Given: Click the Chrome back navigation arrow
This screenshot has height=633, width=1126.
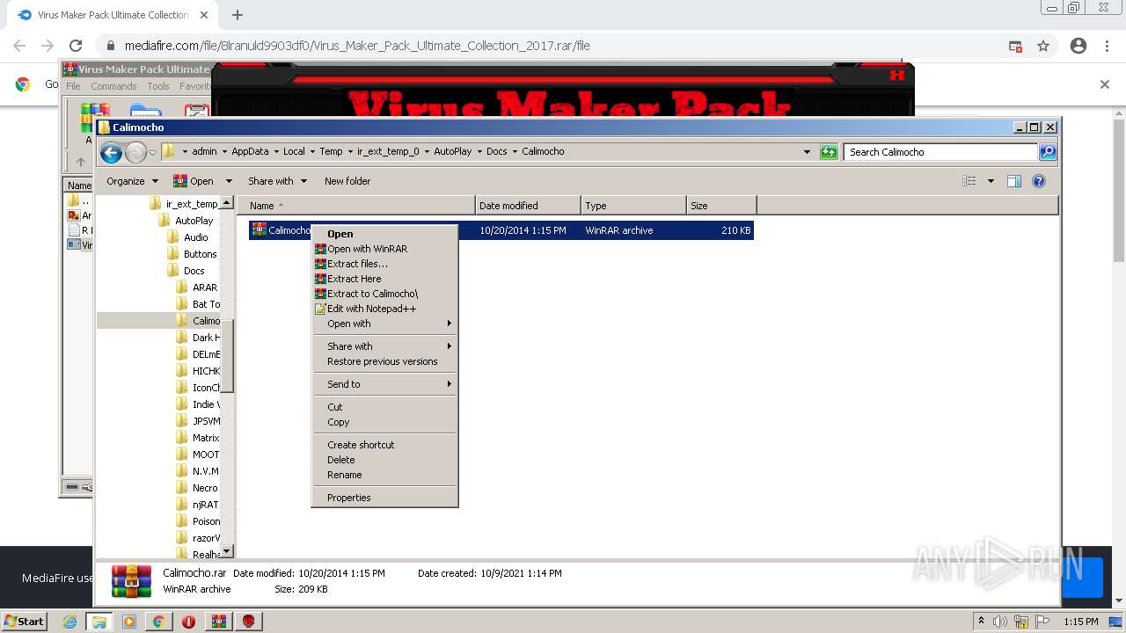Looking at the screenshot, I should click(19, 46).
